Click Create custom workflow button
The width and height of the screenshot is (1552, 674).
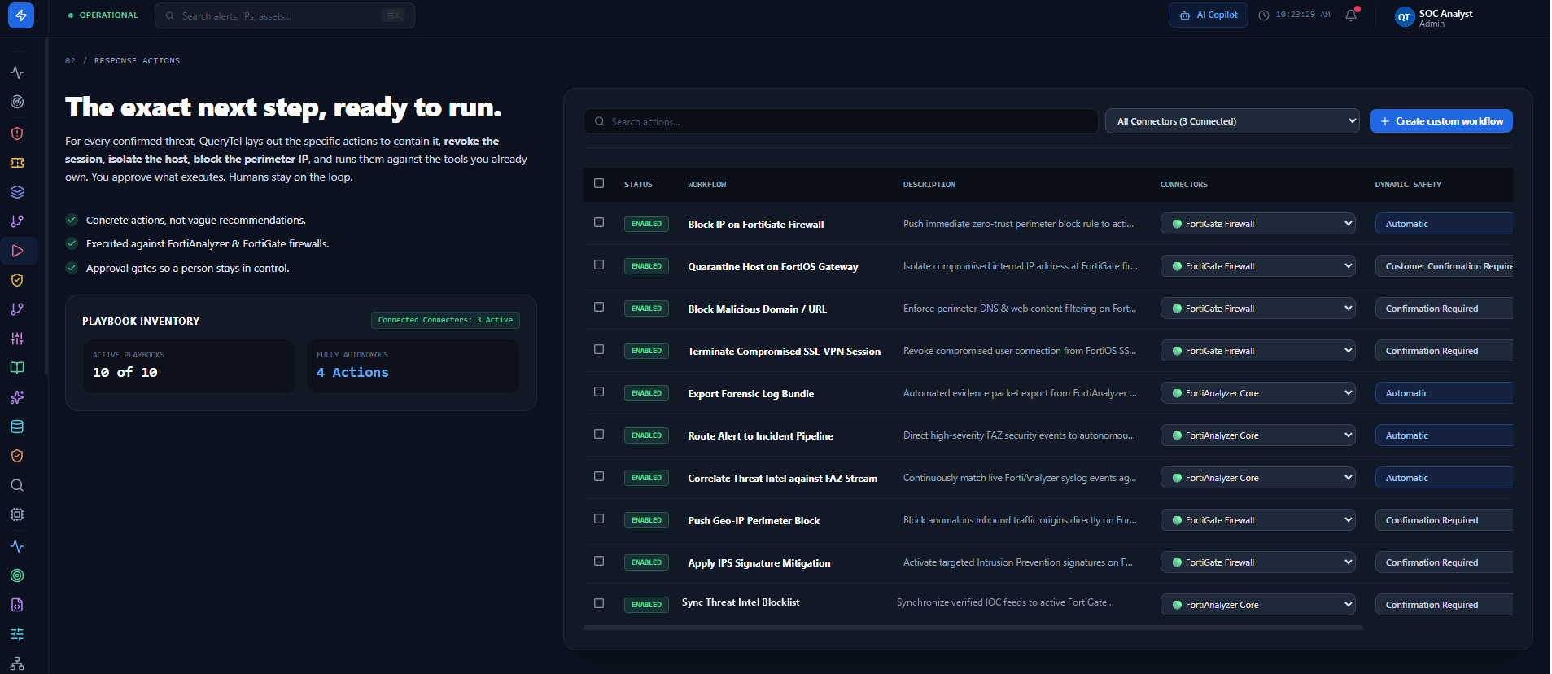tap(1441, 121)
